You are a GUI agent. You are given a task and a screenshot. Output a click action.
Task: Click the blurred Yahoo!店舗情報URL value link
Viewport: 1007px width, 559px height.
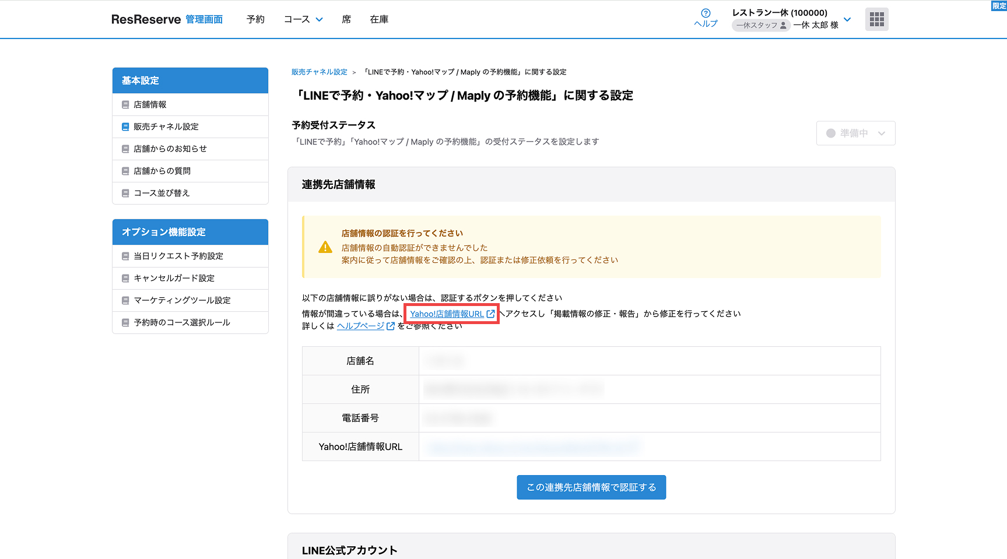534,447
